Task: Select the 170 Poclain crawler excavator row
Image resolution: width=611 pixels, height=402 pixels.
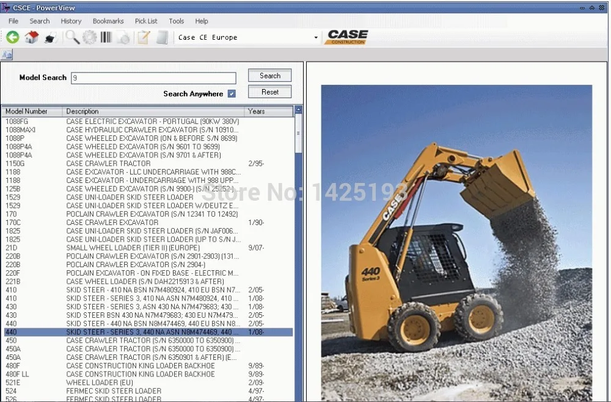Action: tap(148, 214)
